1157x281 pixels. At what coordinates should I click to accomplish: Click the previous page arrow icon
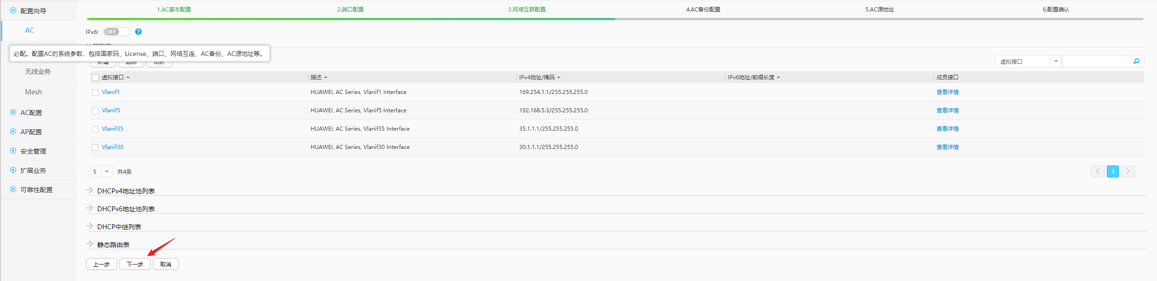[x=1097, y=171]
